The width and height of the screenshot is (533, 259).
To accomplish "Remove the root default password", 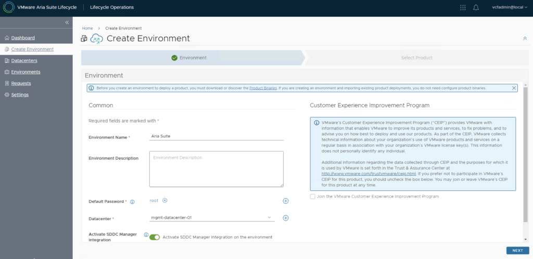I will [x=164, y=200].
